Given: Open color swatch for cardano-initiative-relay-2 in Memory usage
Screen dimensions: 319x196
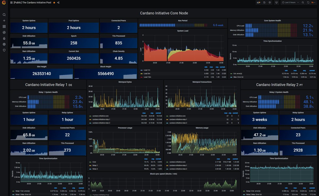Looking at the screenshot, I should click(167, 169).
